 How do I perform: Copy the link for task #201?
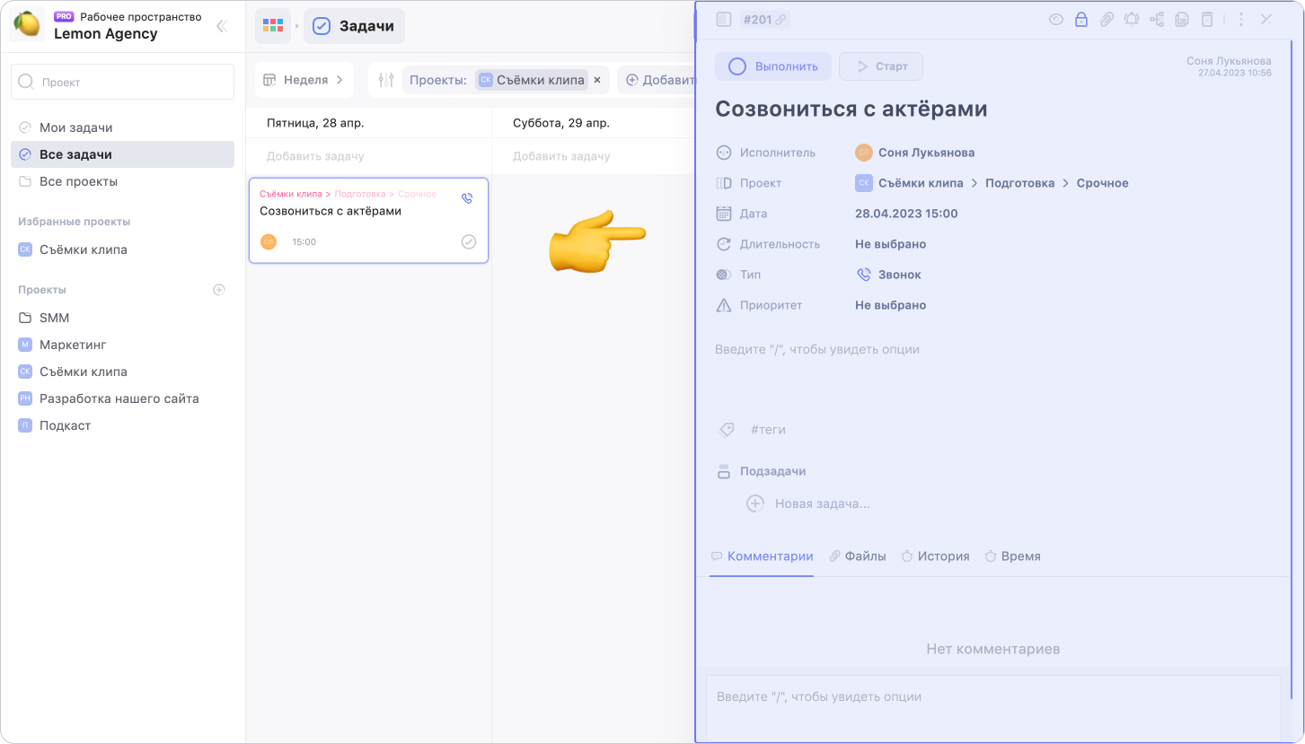pos(780,20)
